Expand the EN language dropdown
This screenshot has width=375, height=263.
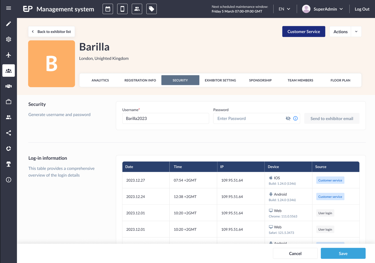(x=284, y=9)
